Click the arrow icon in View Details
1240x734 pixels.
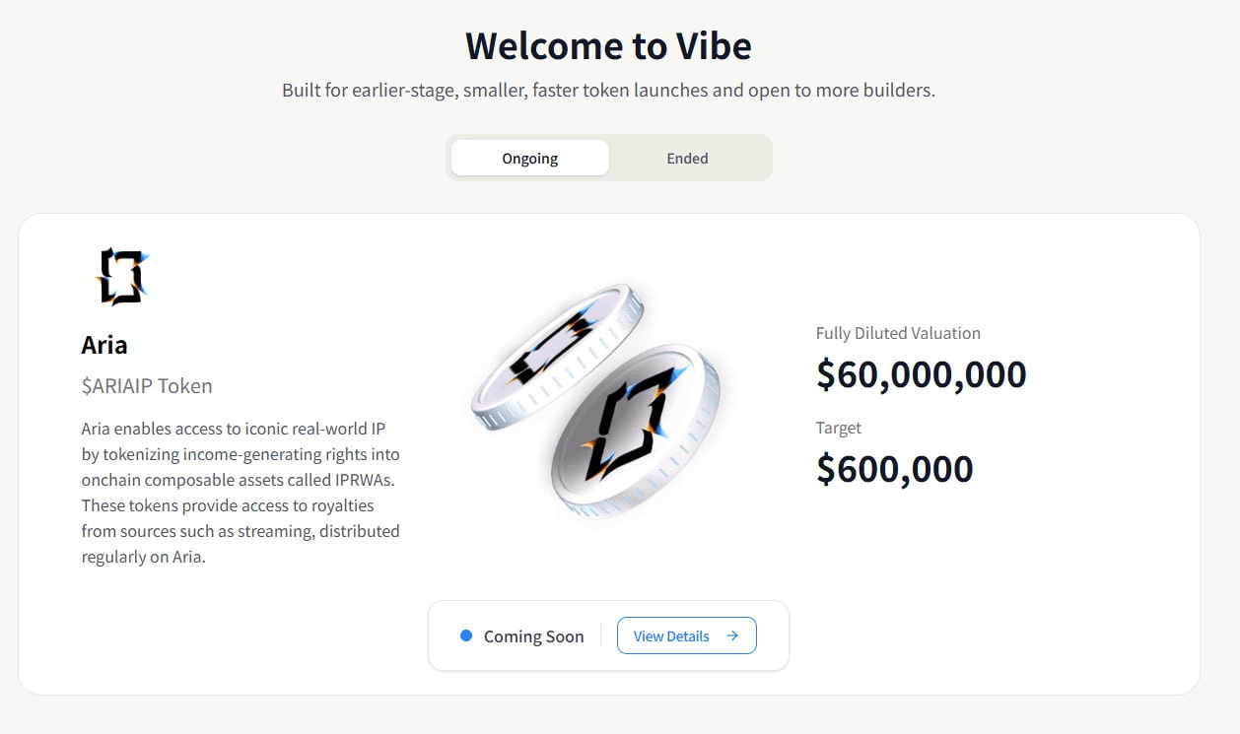732,635
